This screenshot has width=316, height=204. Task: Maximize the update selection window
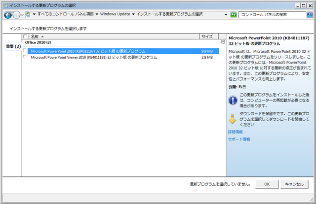(304, 6)
